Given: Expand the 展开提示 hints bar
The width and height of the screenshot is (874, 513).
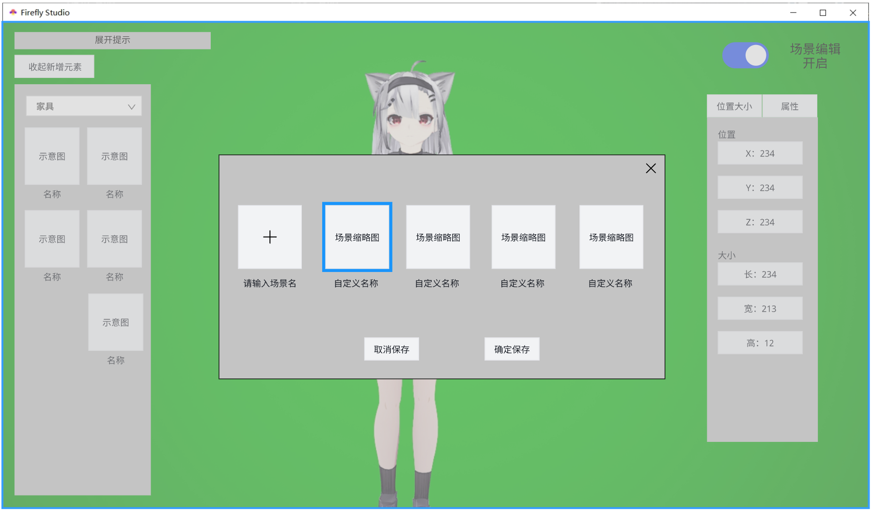Looking at the screenshot, I should pyautogui.click(x=112, y=40).
